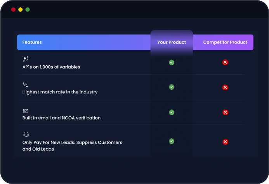Click the Features column header
269x184 pixels.
tap(32, 42)
